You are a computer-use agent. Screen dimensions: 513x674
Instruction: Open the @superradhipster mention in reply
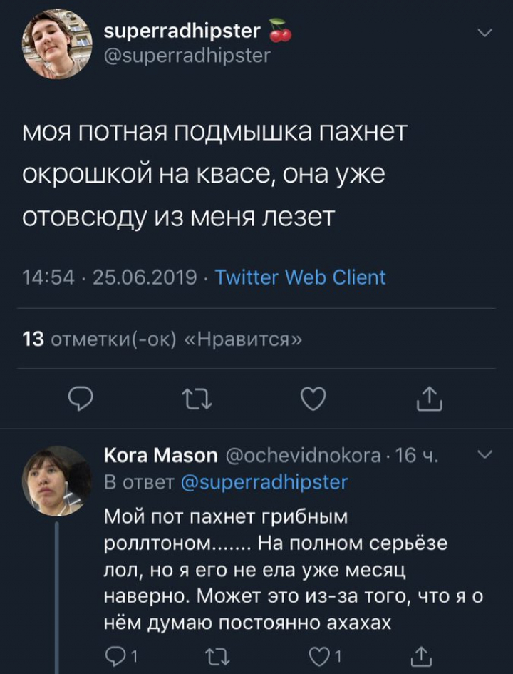coord(264,482)
